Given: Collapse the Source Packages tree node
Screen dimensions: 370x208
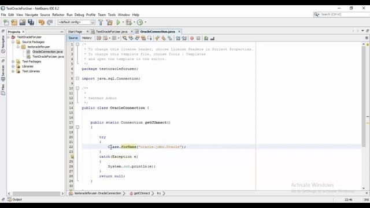Looking at the screenshot, I should pos(13,42).
